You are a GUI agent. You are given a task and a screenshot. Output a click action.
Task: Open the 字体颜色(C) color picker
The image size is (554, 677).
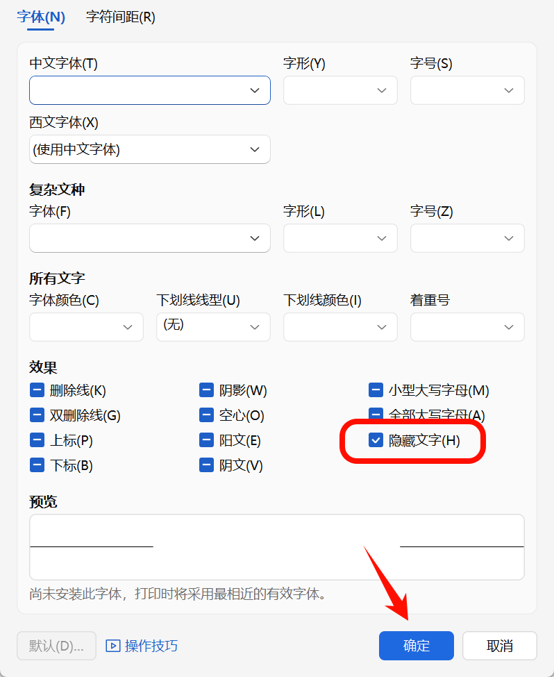[x=86, y=327]
